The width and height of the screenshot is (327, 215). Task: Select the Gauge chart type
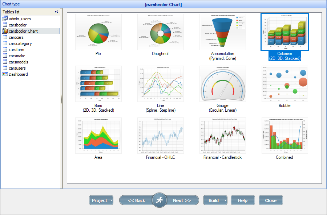tap(222, 83)
